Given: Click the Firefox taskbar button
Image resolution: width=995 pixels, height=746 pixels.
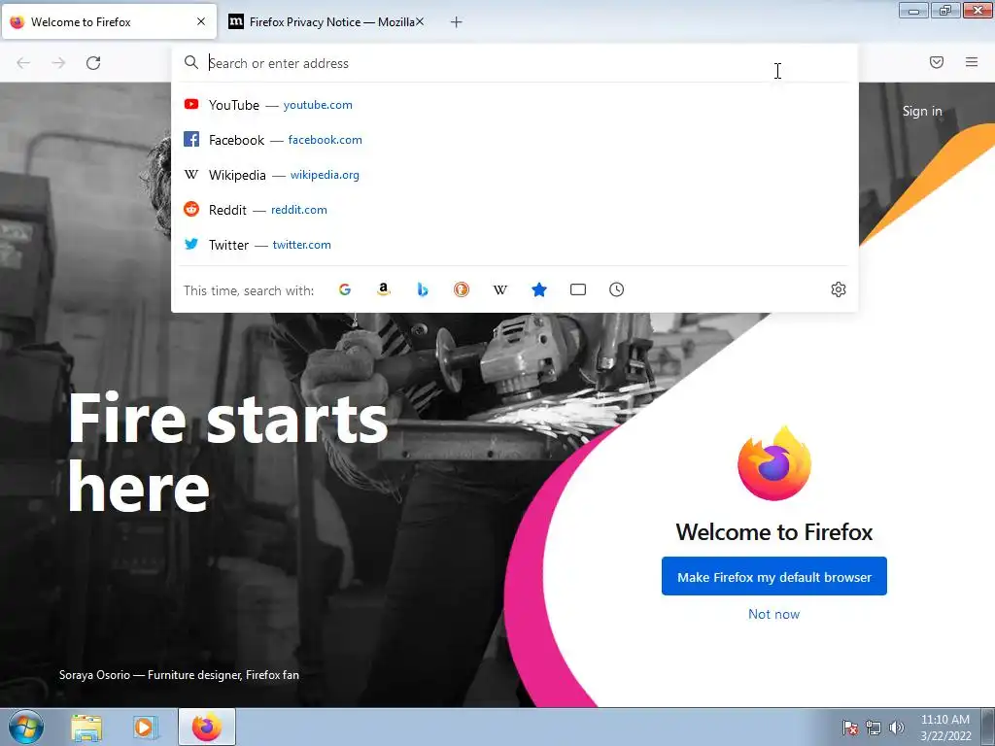Looking at the screenshot, I should (207, 727).
